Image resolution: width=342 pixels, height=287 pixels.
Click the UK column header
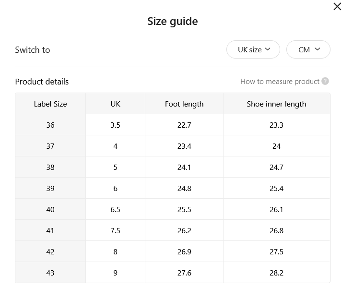(116, 104)
